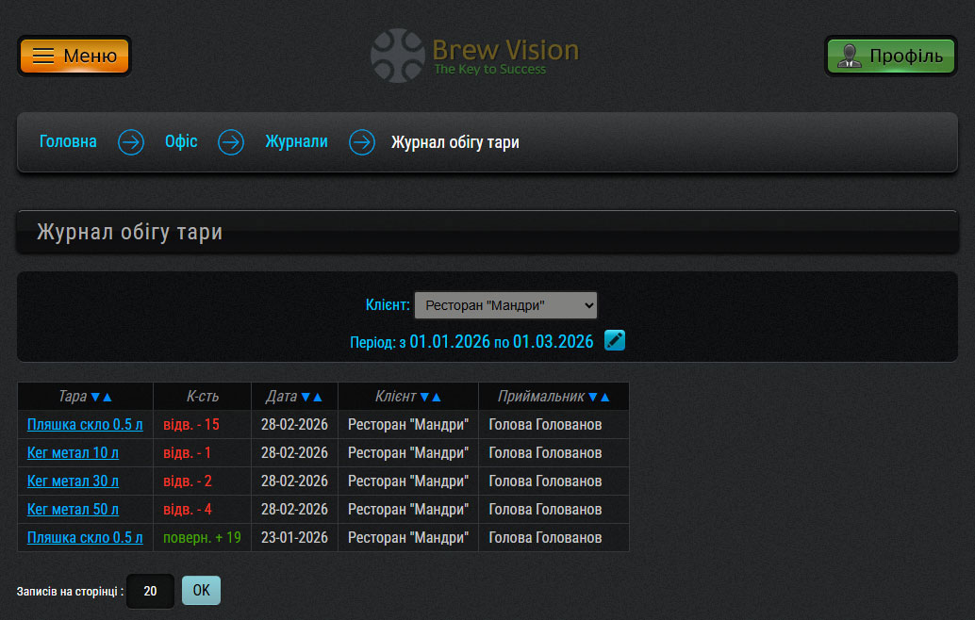Open the Кег метал 50 л link
The image size is (975, 620).
pos(73,510)
